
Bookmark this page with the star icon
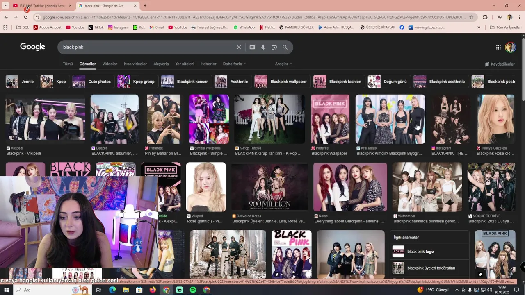(x=471, y=17)
